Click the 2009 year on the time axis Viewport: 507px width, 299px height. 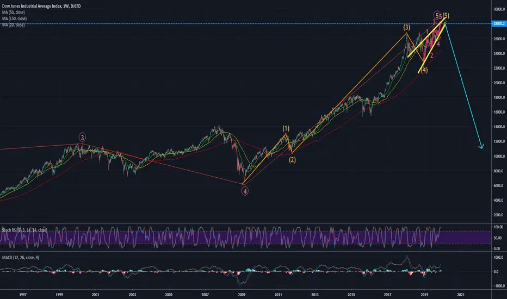[242, 295]
